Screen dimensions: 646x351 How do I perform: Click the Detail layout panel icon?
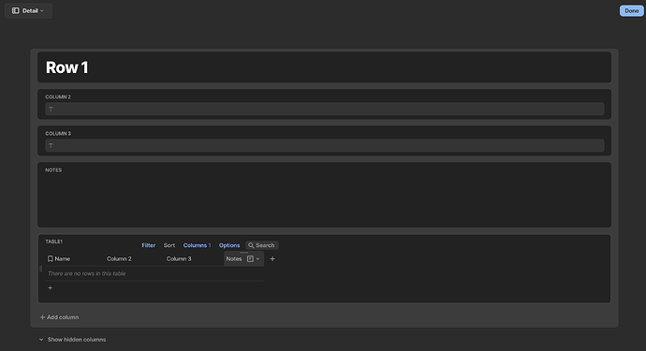coord(16,10)
